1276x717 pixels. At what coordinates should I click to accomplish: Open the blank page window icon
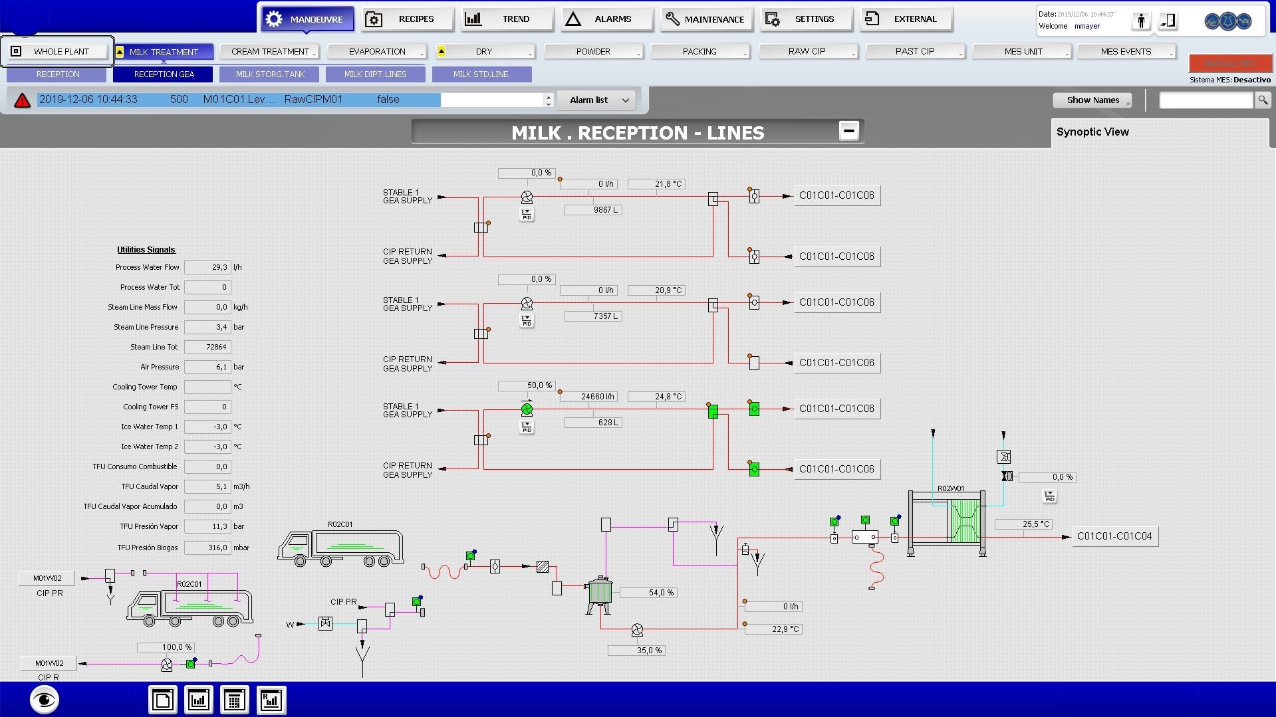click(163, 700)
